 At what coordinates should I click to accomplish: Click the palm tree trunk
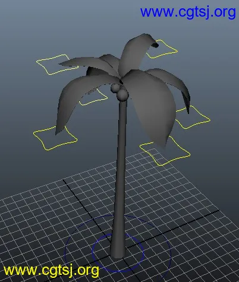click(120, 178)
